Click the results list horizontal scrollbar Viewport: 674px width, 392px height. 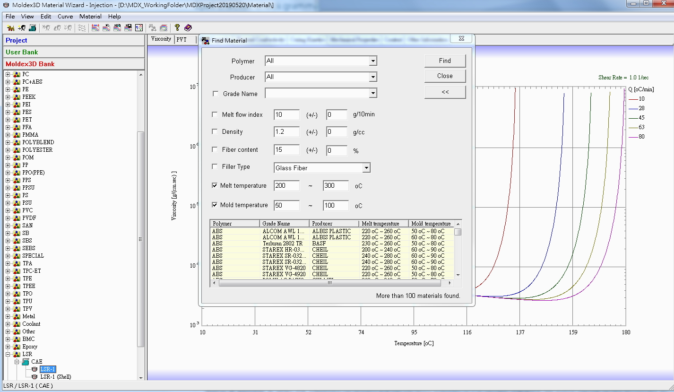(x=329, y=283)
